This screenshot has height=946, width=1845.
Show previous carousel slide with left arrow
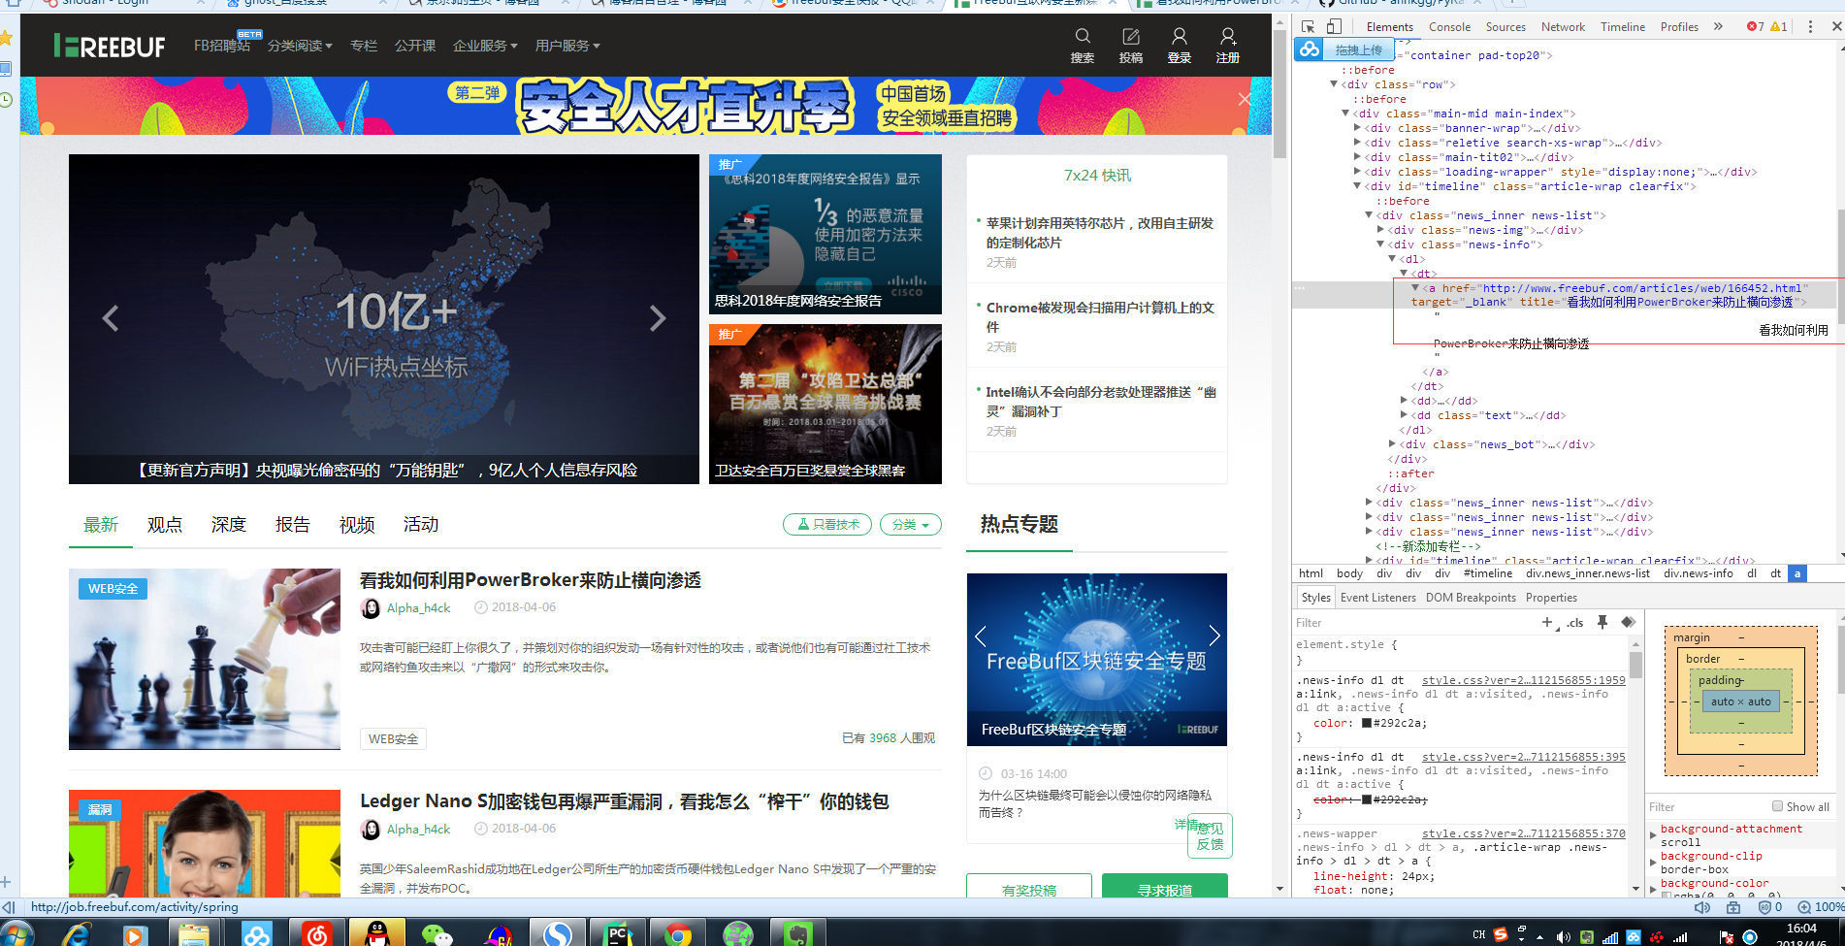pos(111,318)
